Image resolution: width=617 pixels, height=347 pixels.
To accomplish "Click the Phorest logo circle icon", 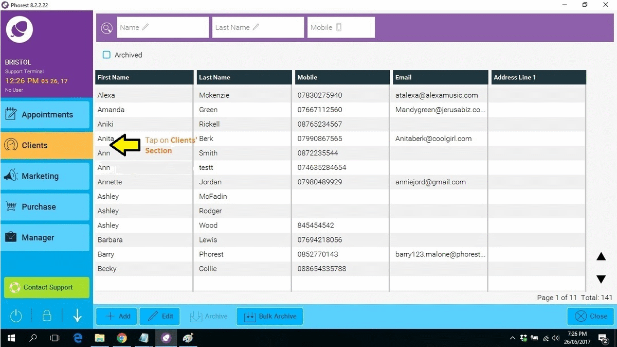I will click(x=20, y=29).
